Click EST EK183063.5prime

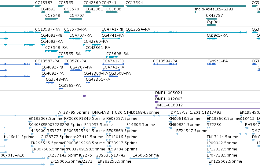30,122
